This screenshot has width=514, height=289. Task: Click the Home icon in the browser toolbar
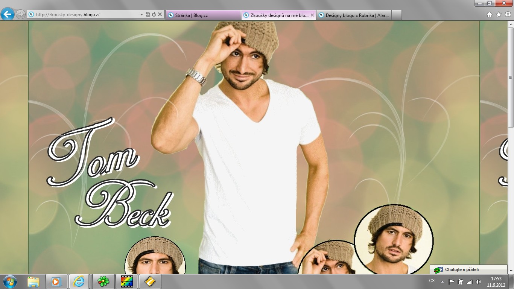[490, 15]
